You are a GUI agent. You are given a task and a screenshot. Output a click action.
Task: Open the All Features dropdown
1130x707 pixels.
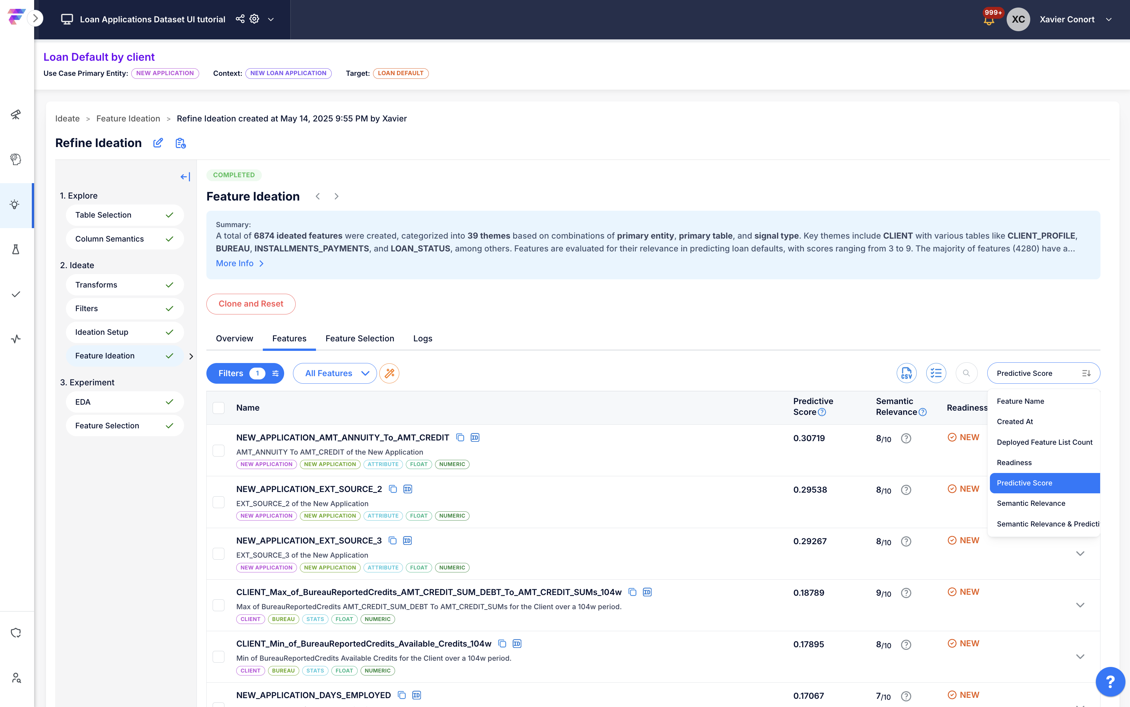tap(335, 373)
